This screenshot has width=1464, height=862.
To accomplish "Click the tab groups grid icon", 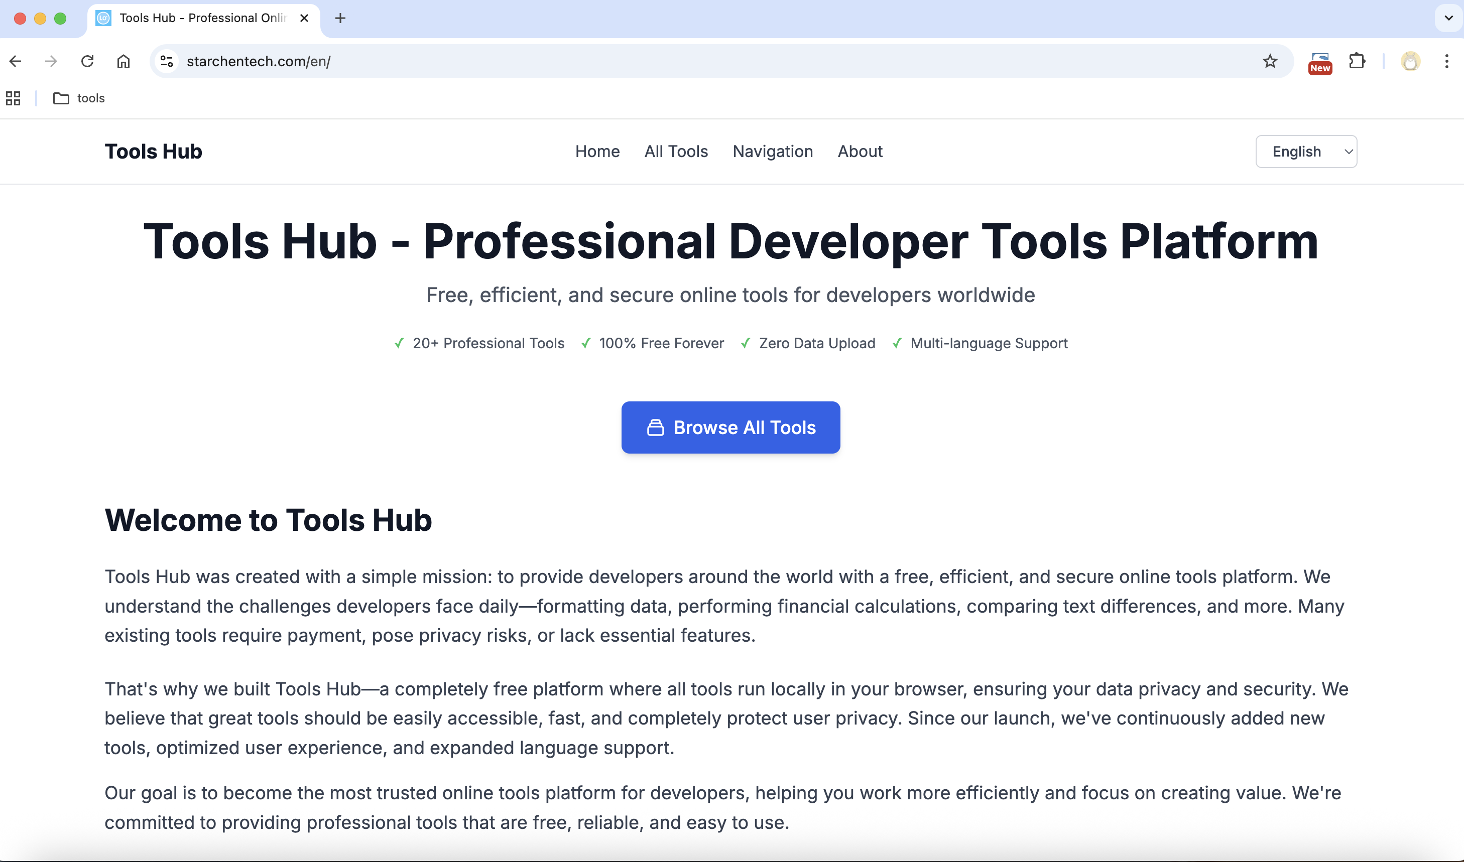I will [x=13, y=98].
